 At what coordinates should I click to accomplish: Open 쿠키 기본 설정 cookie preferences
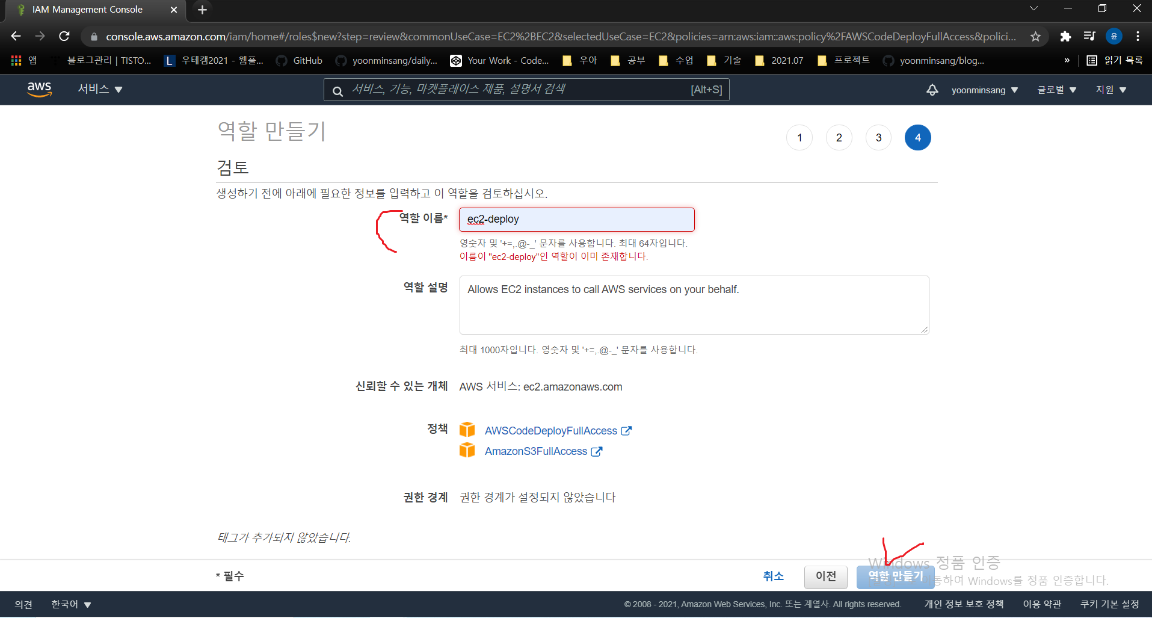click(x=1110, y=604)
